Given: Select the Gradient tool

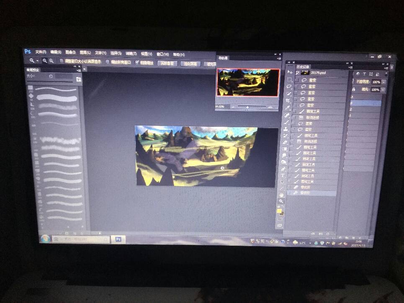Looking at the screenshot, I should (284, 149).
